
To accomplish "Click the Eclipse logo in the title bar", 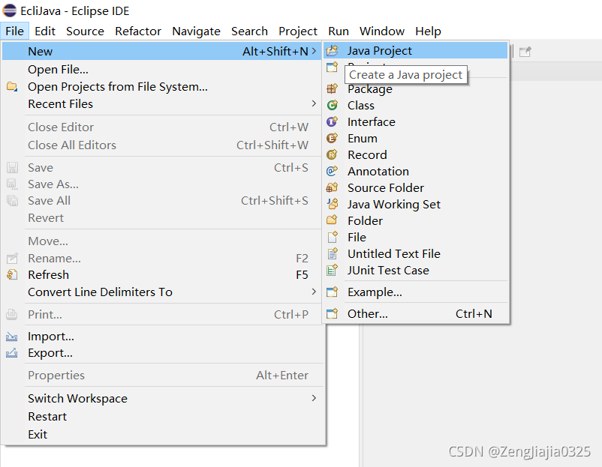I will click(10, 10).
